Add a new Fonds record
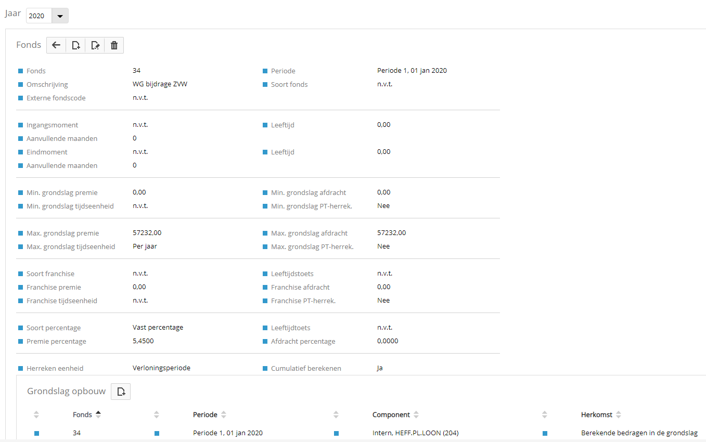 76,45
